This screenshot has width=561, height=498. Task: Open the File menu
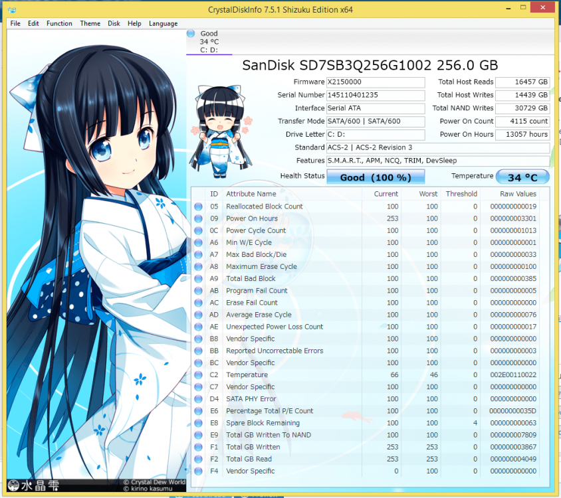tap(15, 24)
